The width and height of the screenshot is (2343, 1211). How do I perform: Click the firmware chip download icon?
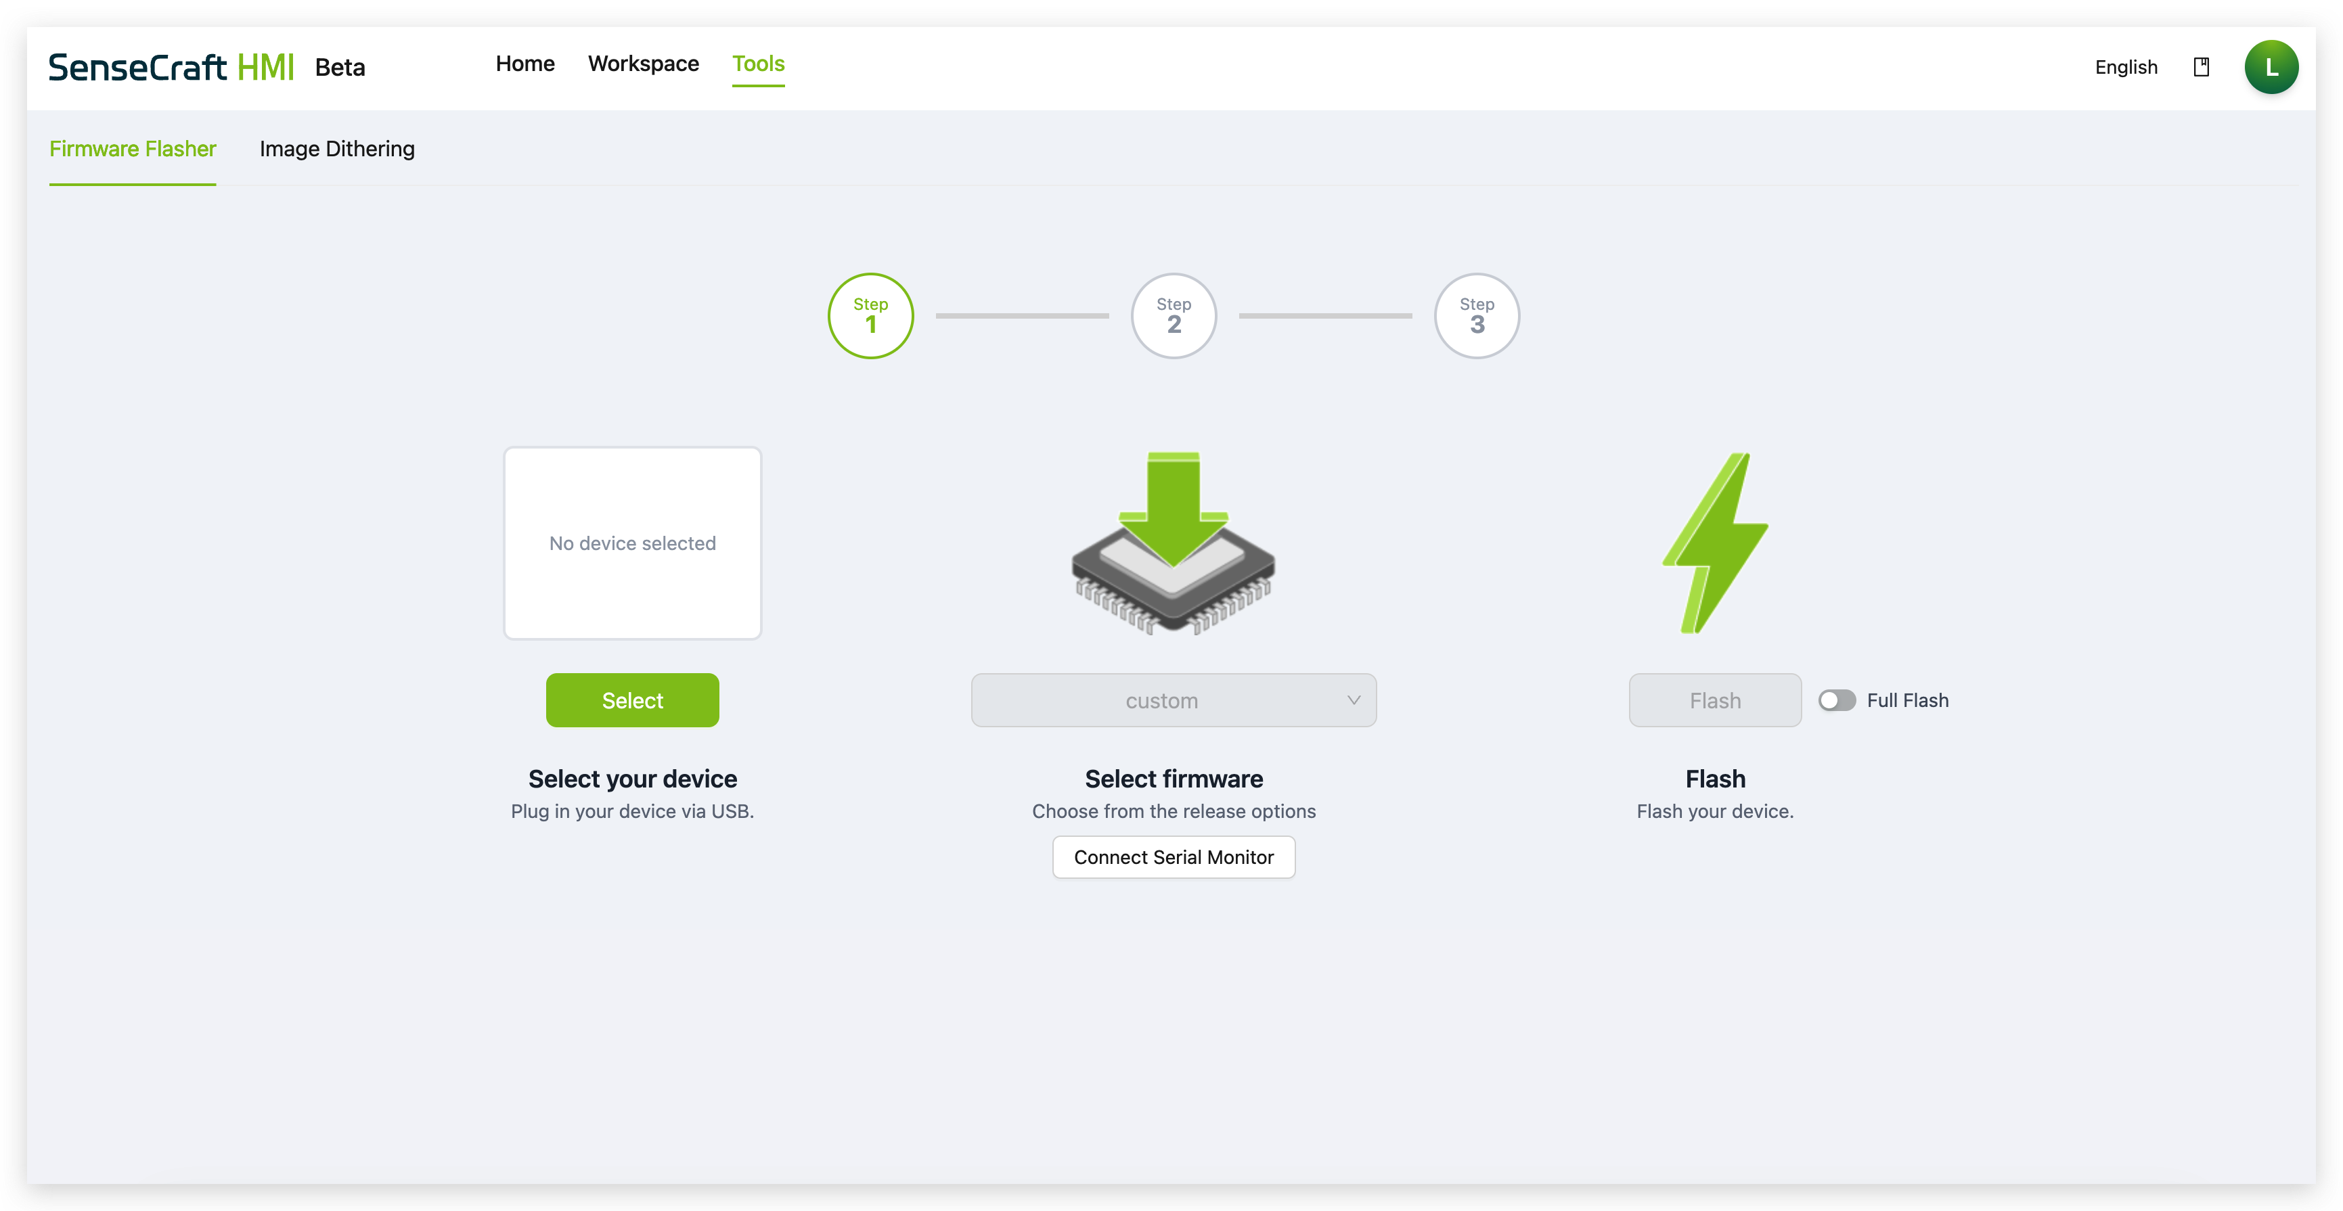(1174, 544)
